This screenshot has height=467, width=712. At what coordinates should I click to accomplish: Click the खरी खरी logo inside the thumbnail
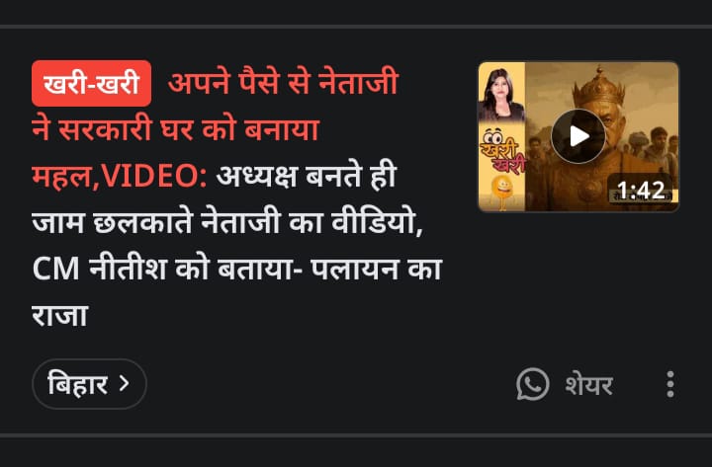(502, 152)
